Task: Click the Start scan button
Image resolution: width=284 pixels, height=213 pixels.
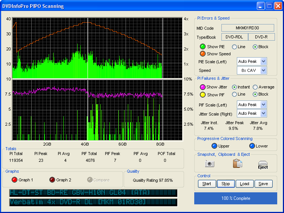Action: [207, 184]
